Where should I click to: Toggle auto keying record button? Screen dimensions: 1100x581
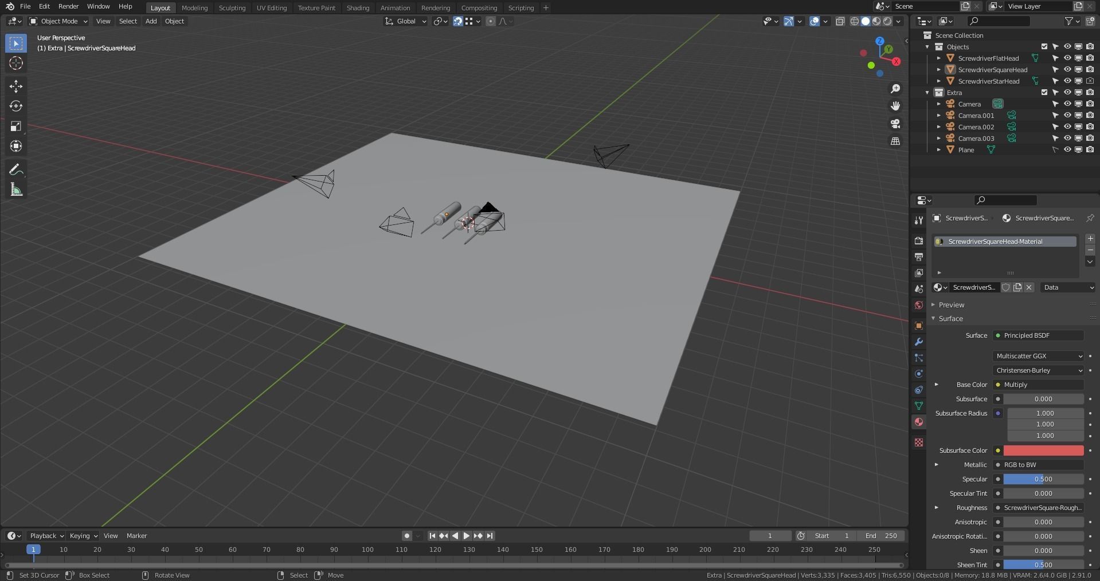pos(407,536)
